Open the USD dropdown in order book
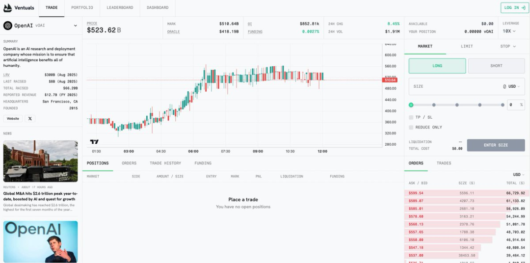This screenshot has width=530, height=263. tap(518, 175)
